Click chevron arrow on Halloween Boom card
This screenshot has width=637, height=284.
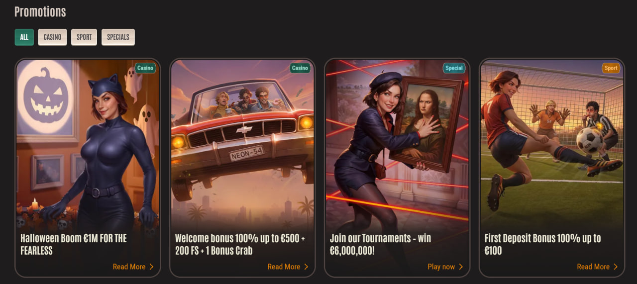pos(151,267)
